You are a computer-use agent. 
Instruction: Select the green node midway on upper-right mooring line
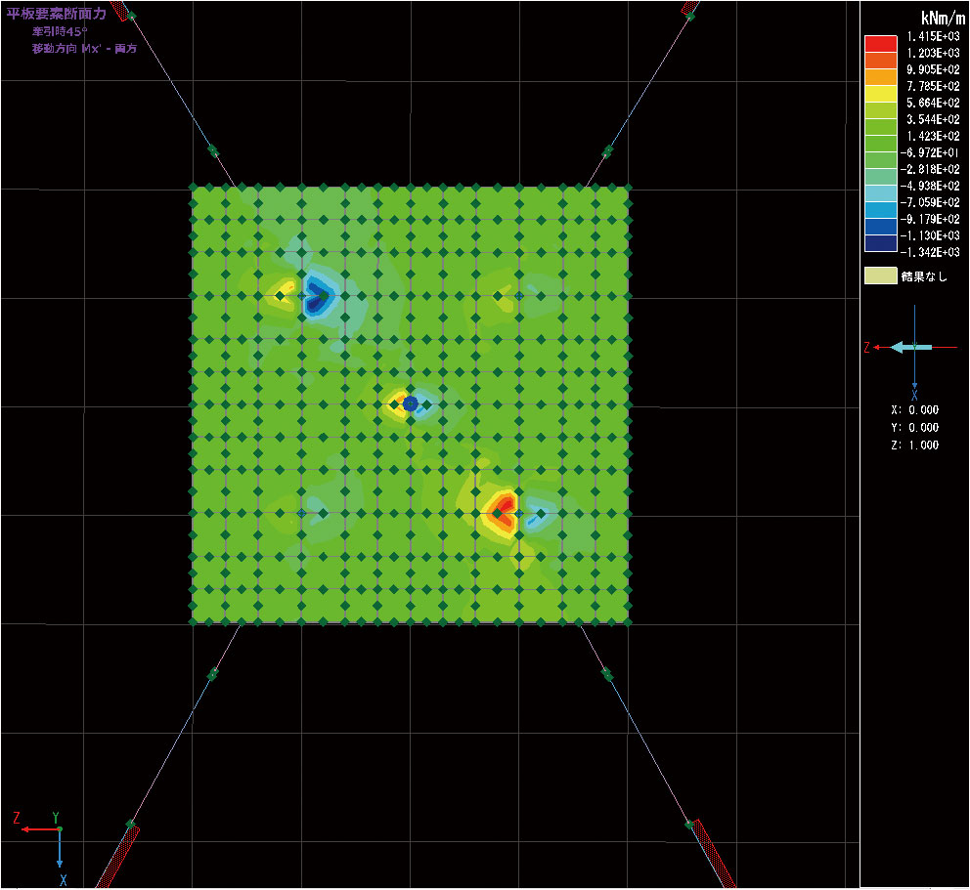608,150
